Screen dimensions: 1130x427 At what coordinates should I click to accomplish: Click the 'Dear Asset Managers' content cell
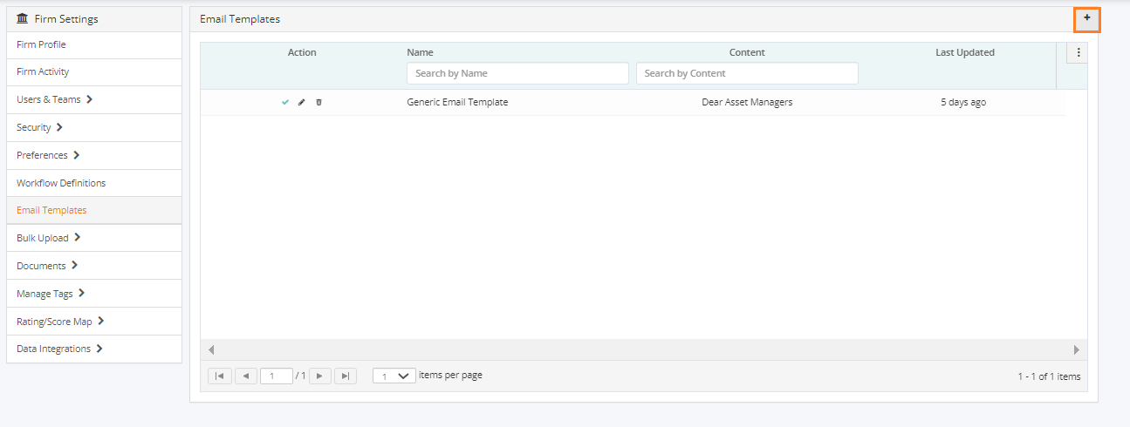point(747,102)
